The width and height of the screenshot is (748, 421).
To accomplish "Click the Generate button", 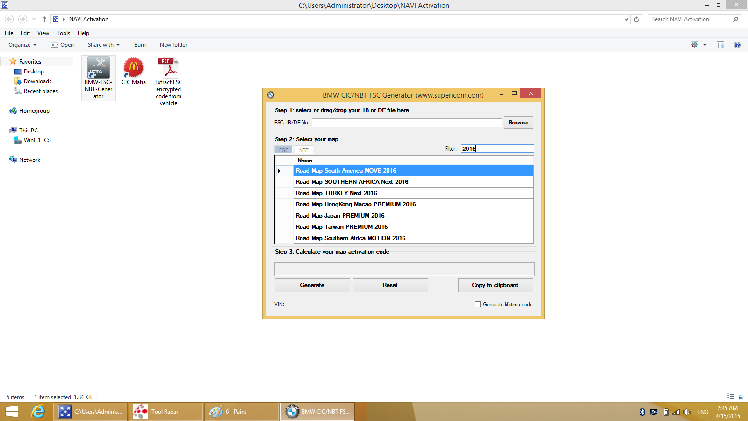I will (312, 285).
